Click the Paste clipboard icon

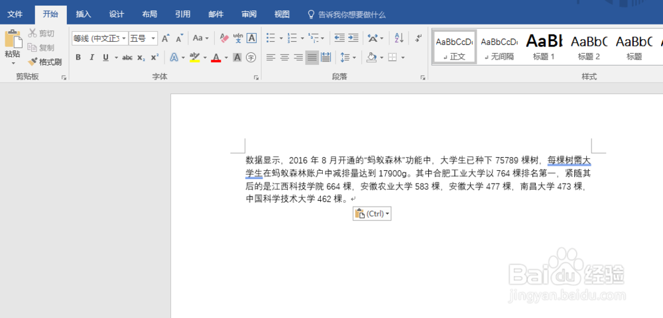(13, 39)
